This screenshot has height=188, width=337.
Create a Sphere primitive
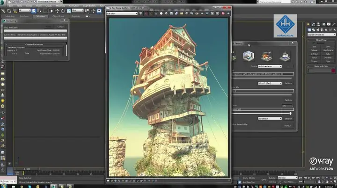pyautogui.click(x=314, y=51)
